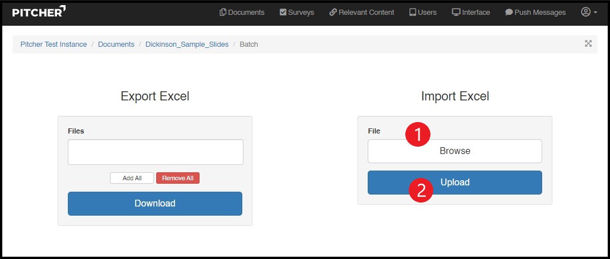Navigate to the Documents breadcrumb link

coord(116,44)
